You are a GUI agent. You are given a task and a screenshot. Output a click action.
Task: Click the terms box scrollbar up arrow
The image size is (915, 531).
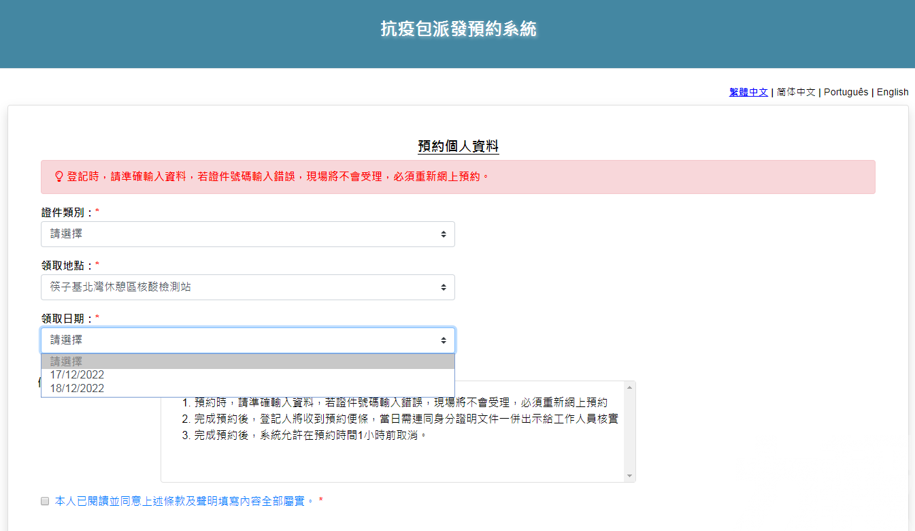[629, 387]
